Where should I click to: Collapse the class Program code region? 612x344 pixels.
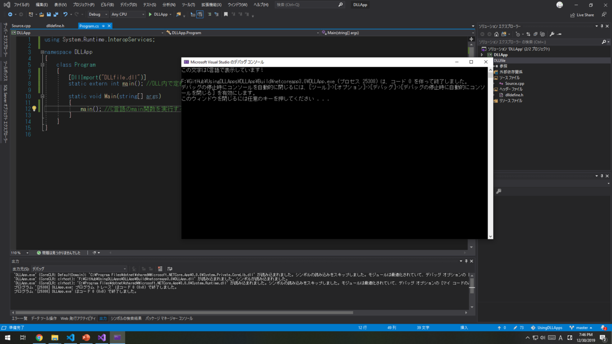[x=43, y=65]
